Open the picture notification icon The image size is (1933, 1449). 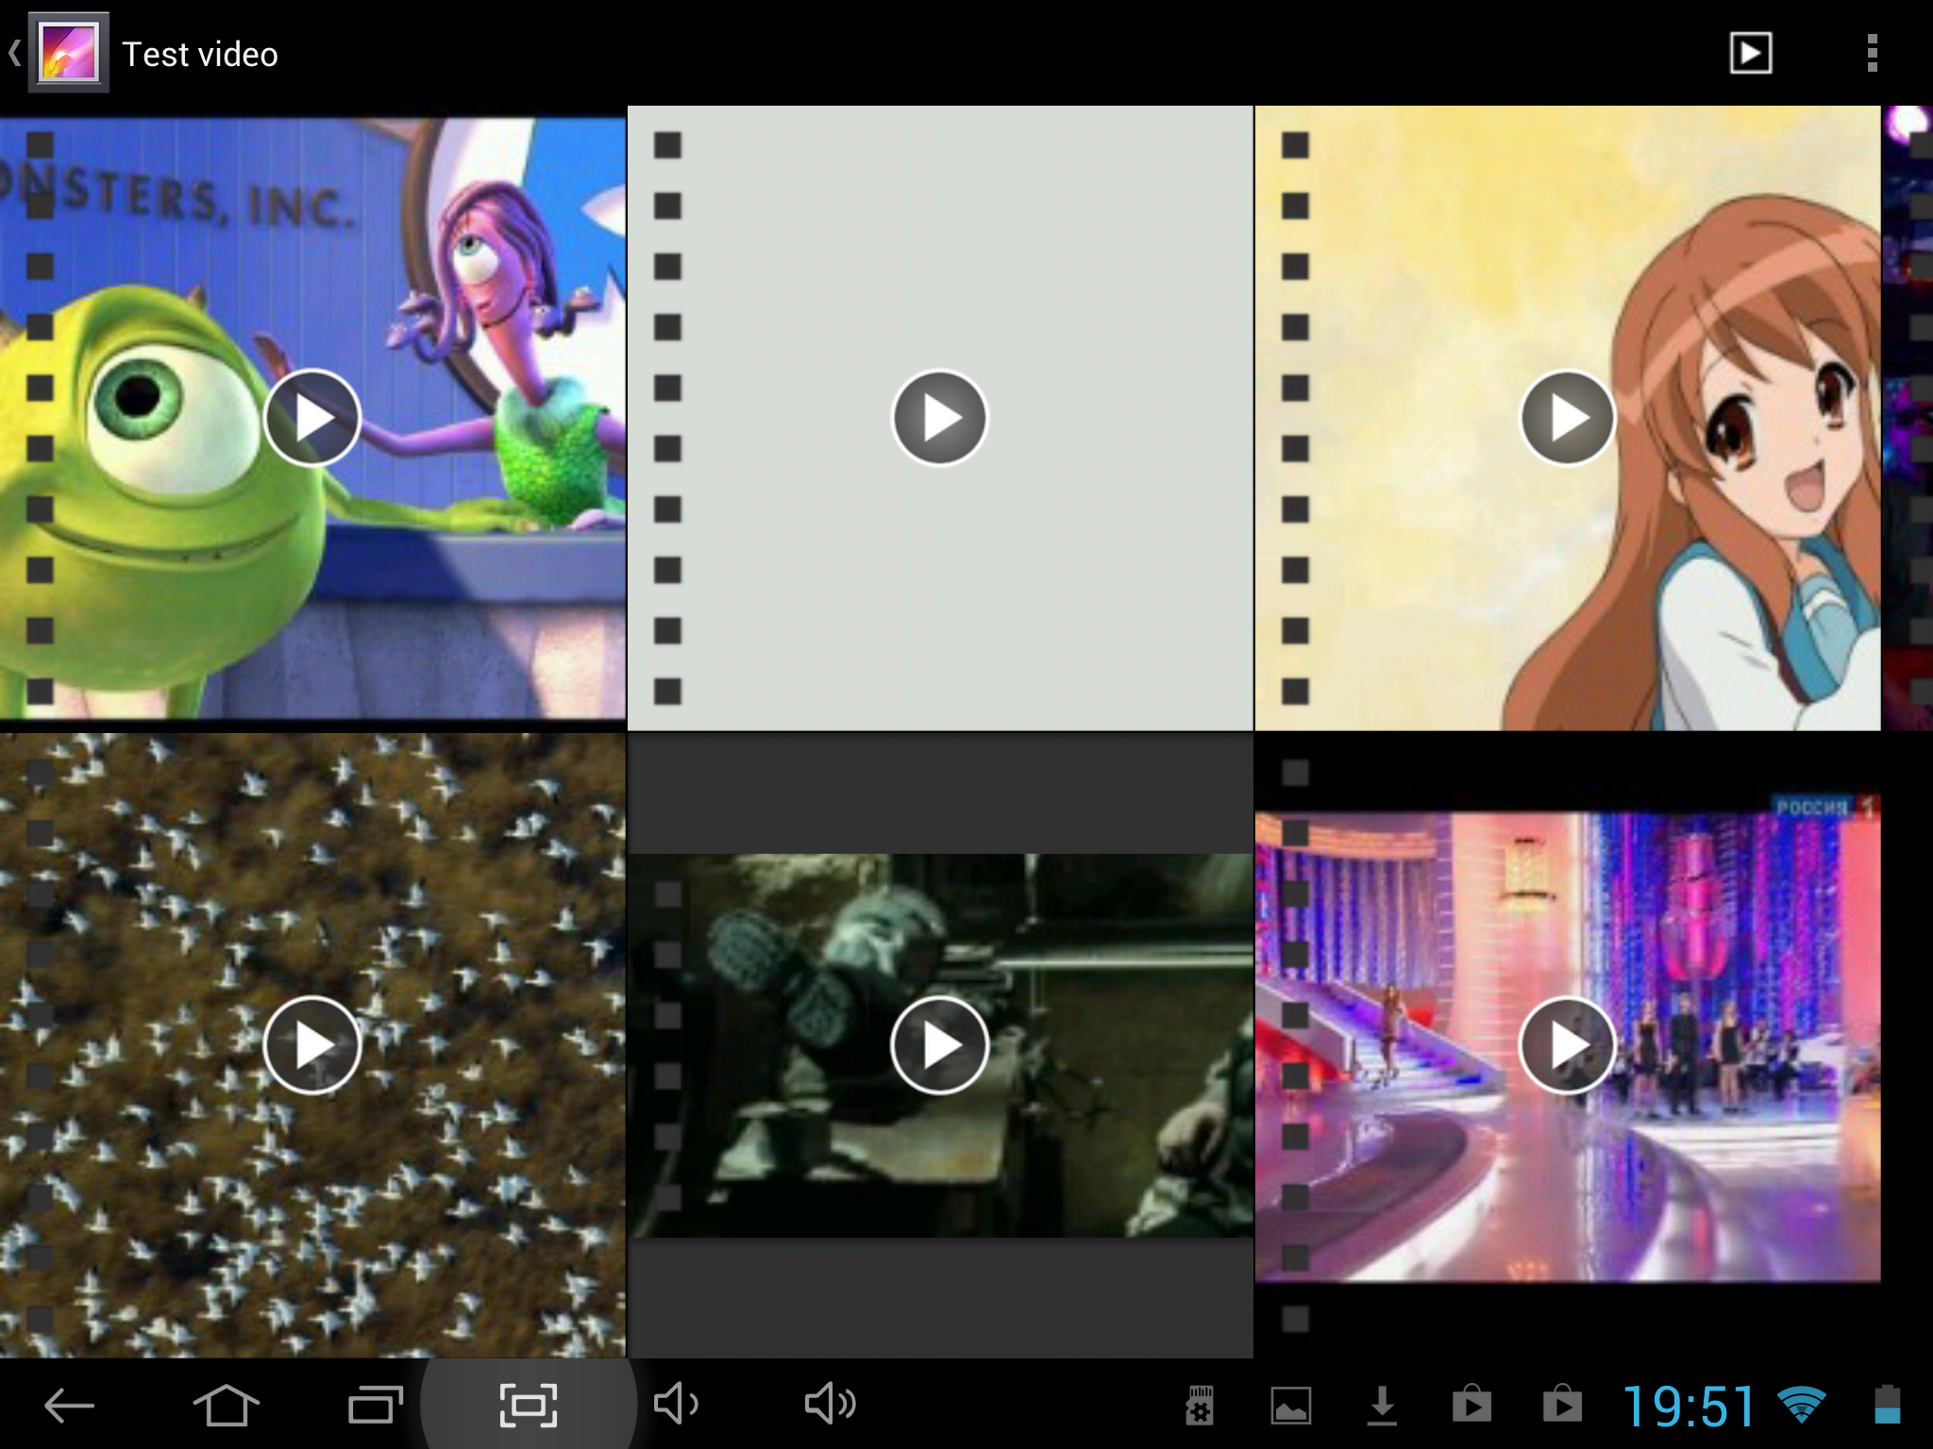(1291, 1406)
